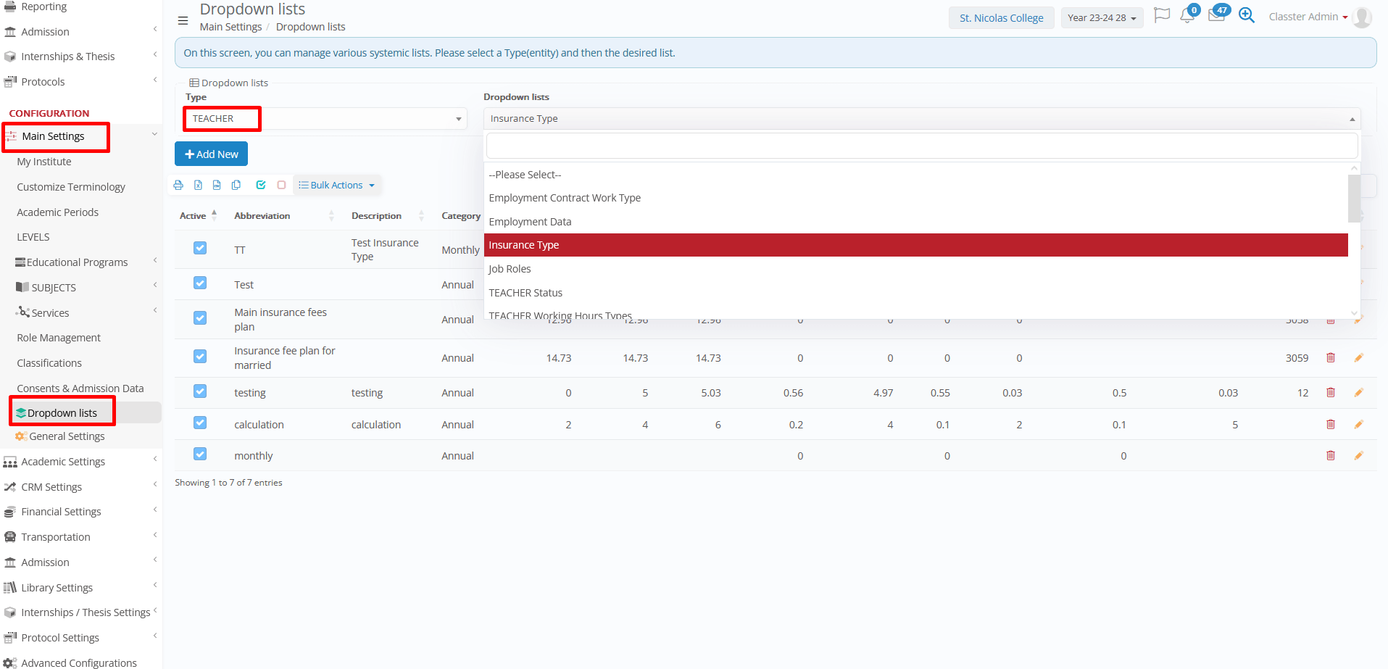Click the zoom magnifier icon in header
The image size is (1388, 669).
tap(1247, 16)
